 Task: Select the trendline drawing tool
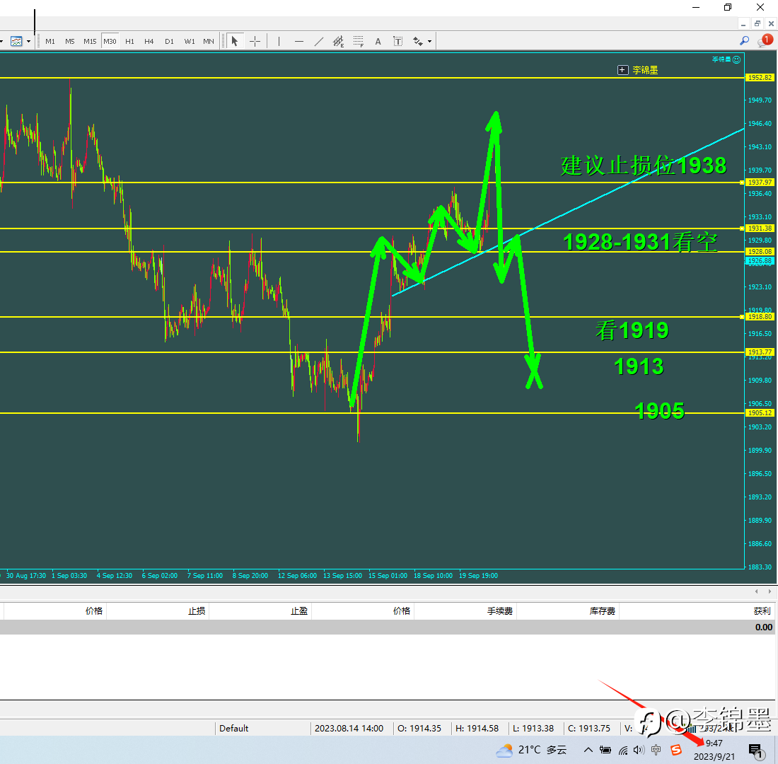318,41
